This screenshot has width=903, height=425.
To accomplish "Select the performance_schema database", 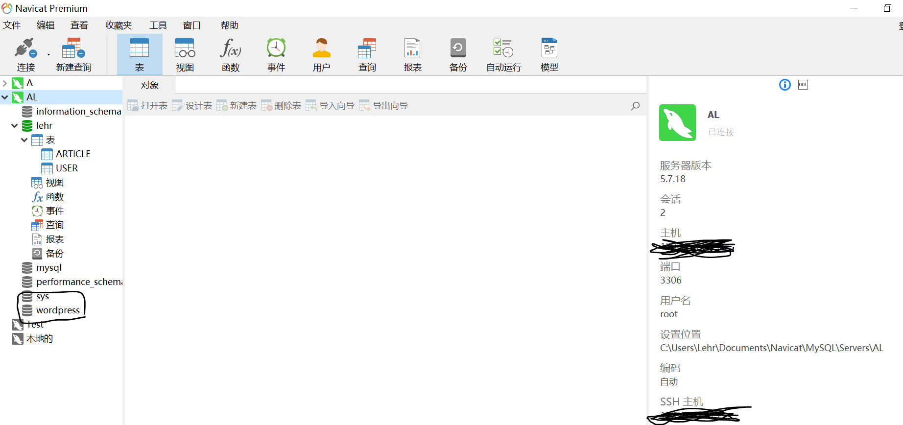I will [79, 282].
